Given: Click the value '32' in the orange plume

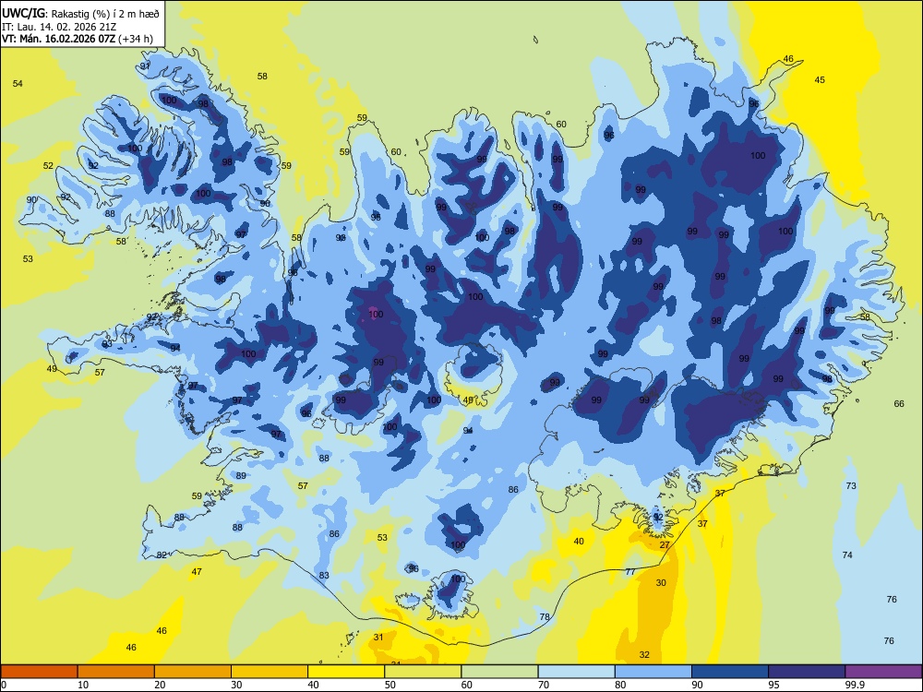Looking at the screenshot, I should click(644, 655).
